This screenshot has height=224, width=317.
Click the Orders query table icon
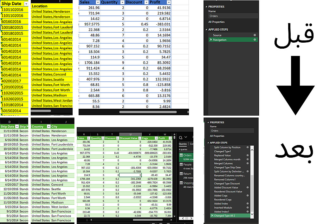click(x=181, y=155)
